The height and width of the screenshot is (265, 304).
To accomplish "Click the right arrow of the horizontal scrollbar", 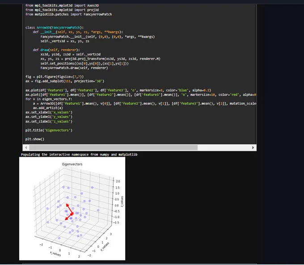I will 253,148.
